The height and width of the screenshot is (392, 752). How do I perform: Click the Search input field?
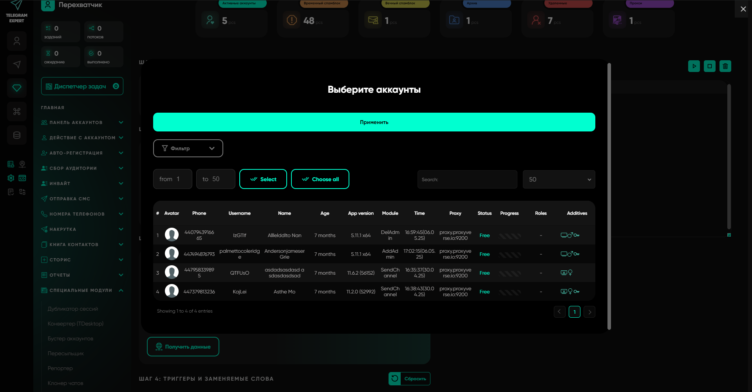tap(467, 179)
